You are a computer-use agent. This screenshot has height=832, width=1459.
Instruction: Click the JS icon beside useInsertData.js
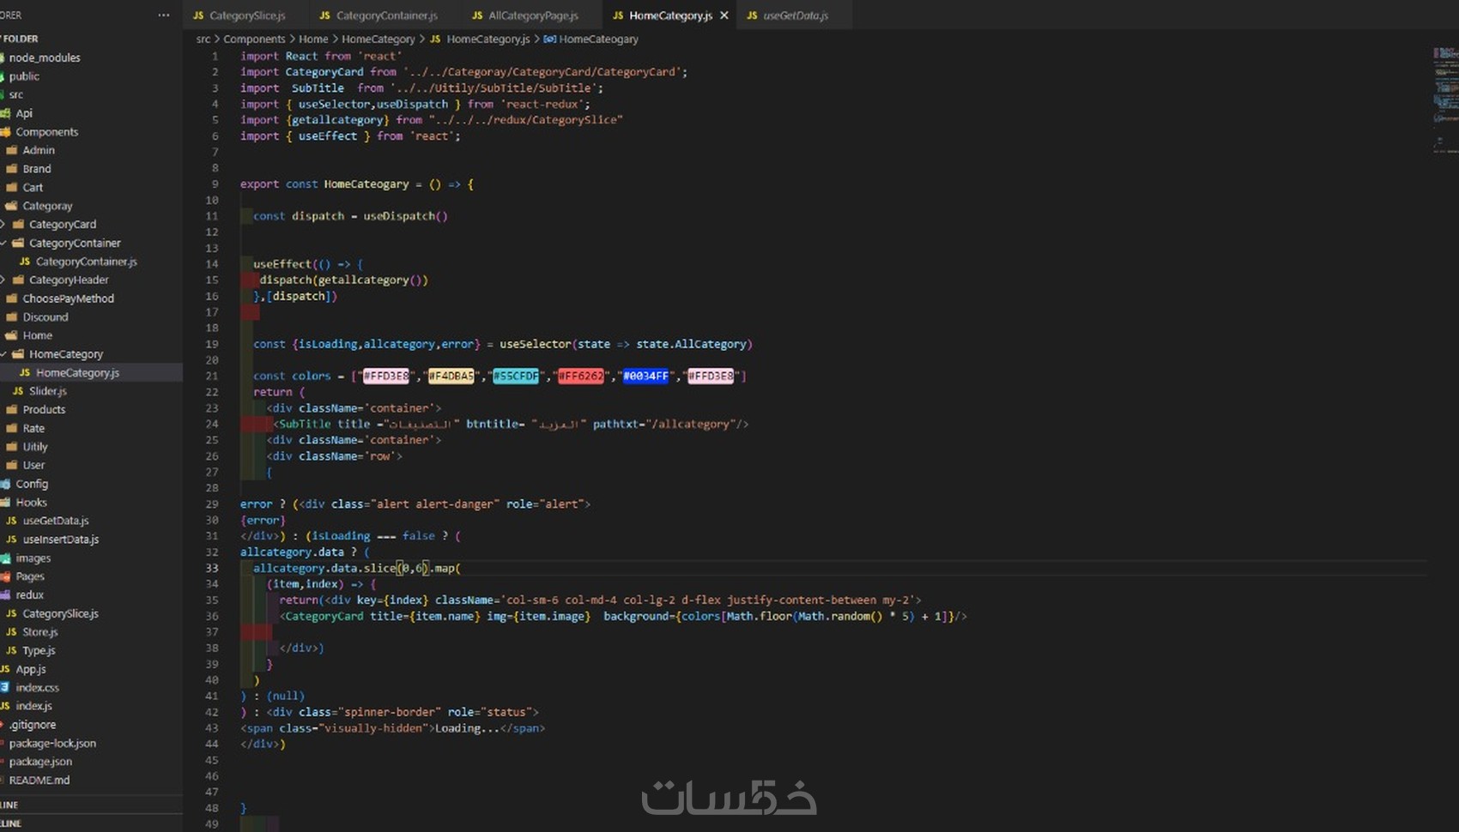[11, 540]
